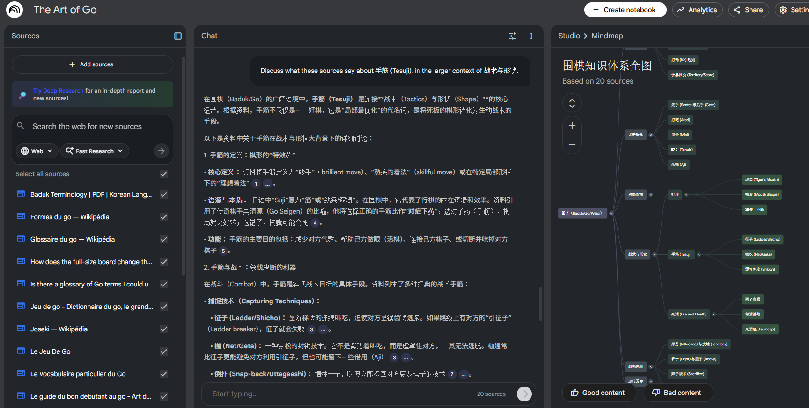Submit web source search with arrow button

tap(161, 151)
